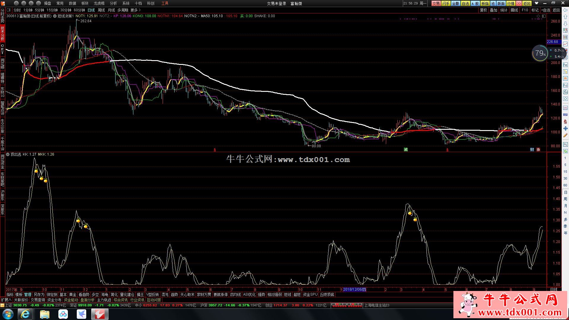Viewport: 569px width, 320px height.
Task: Switch to 日线 daily period
Action: (x=91, y=10)
